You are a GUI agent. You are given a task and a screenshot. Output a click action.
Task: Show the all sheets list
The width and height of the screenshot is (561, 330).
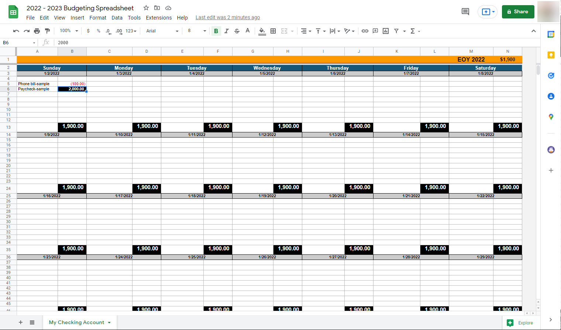[32, 322]
